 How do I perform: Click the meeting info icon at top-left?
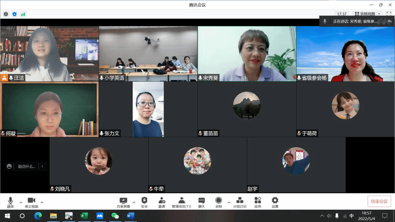[x=6, y=14]
